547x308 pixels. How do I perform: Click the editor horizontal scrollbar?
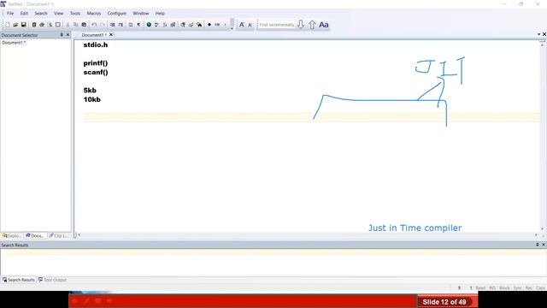(x=307, y=235)
